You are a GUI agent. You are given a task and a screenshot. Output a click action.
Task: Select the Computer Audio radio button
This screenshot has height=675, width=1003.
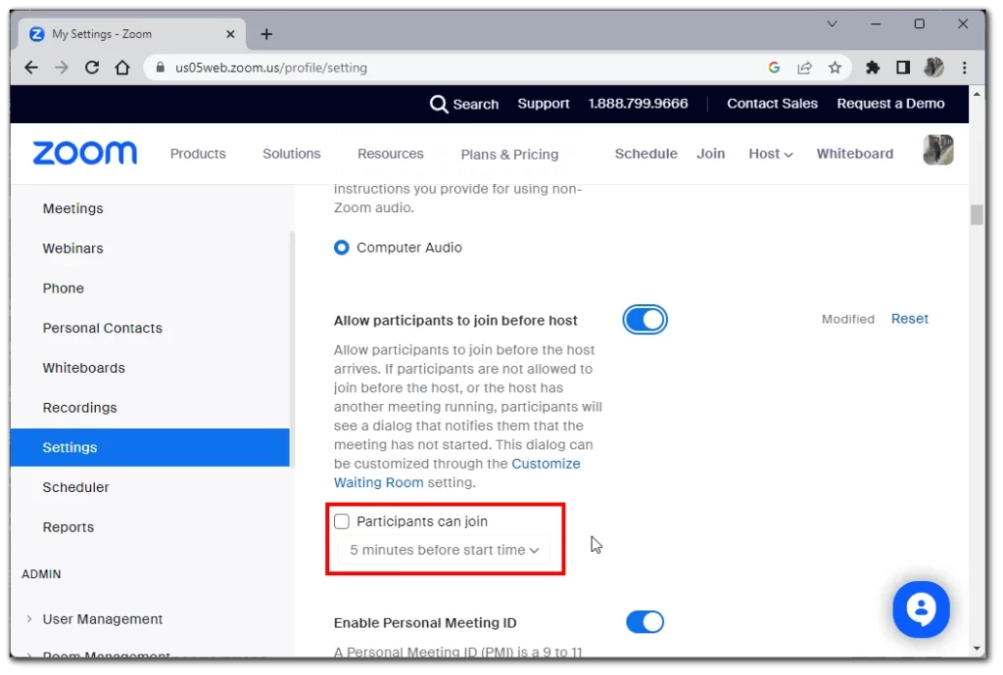click(342, 247)
